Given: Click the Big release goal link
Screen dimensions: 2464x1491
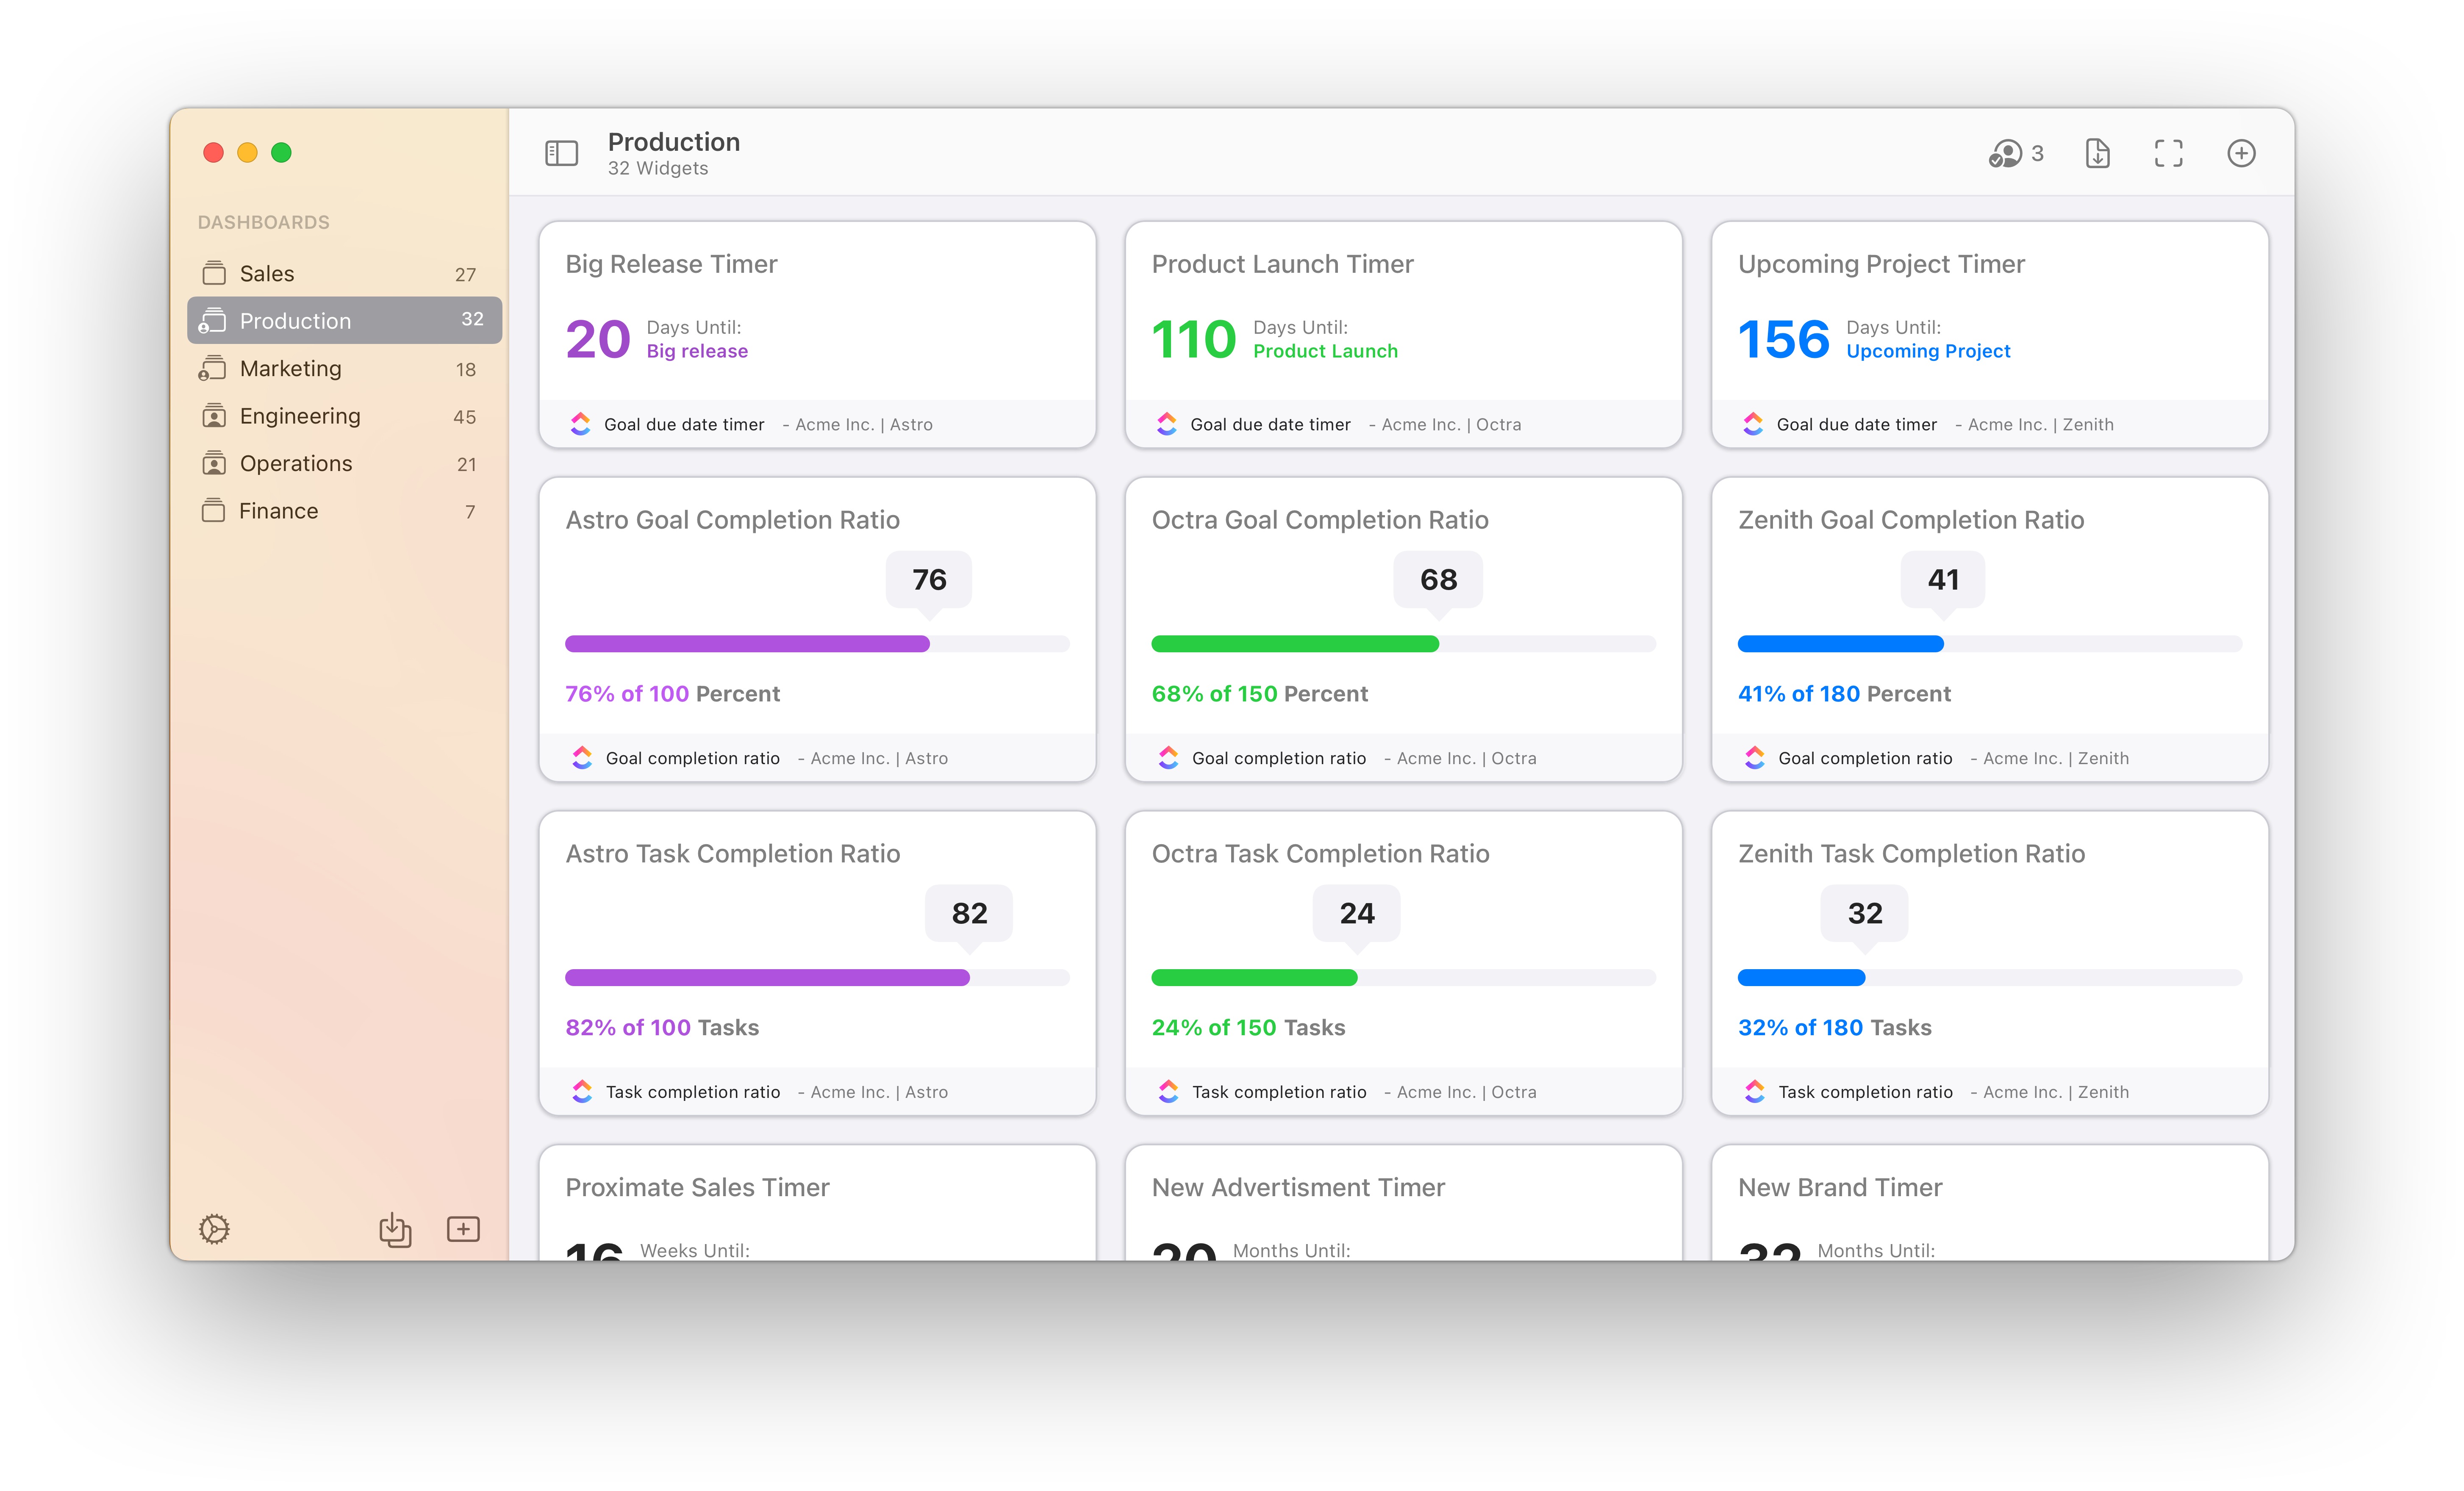Looking at the screenshot, I should click(x=697, y=351).
